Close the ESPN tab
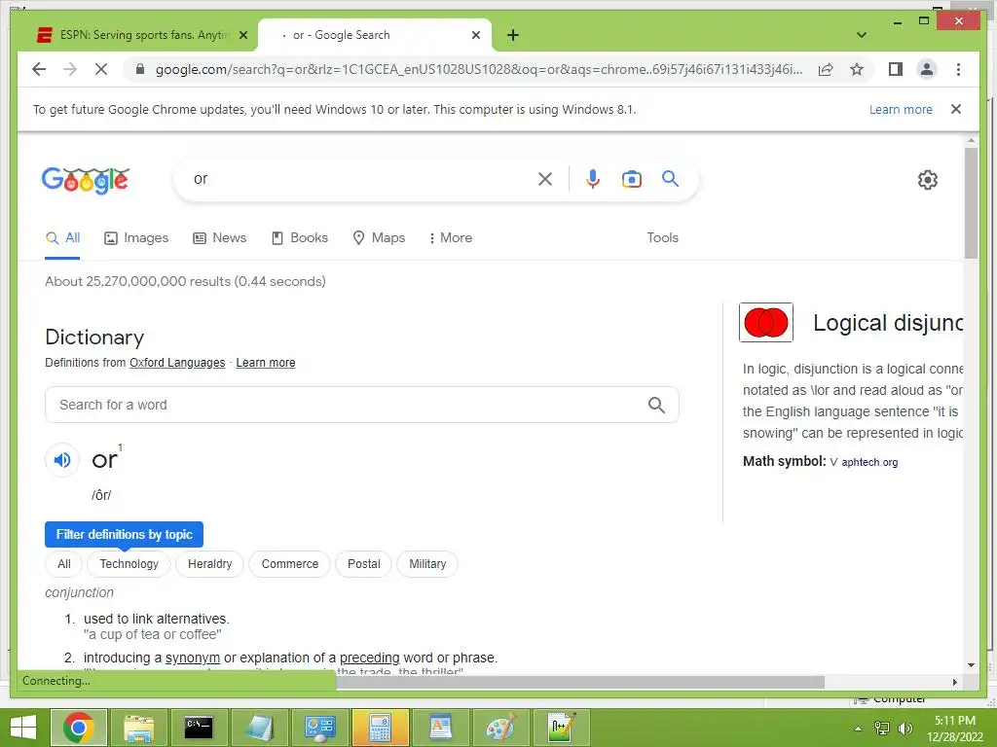 (x=242, y=35)
